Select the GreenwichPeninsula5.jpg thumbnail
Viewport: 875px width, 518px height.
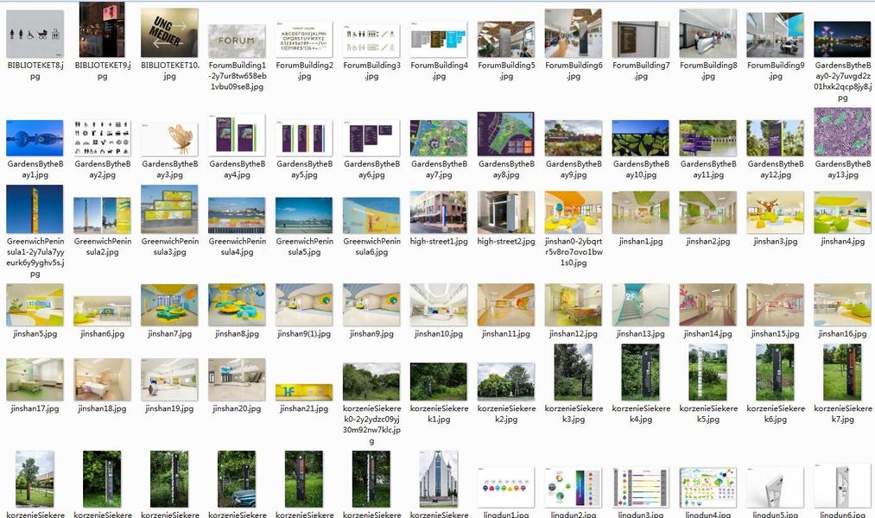pyautogui.click(x=304, y=215)
